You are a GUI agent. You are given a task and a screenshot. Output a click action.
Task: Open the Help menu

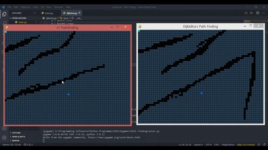pos(68,7)
